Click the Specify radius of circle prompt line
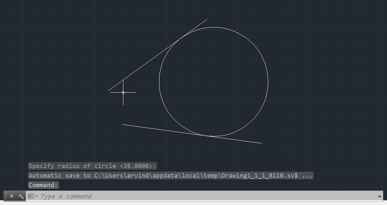Image resolution: width=387 pixels, height=205 pixels. 92,166
